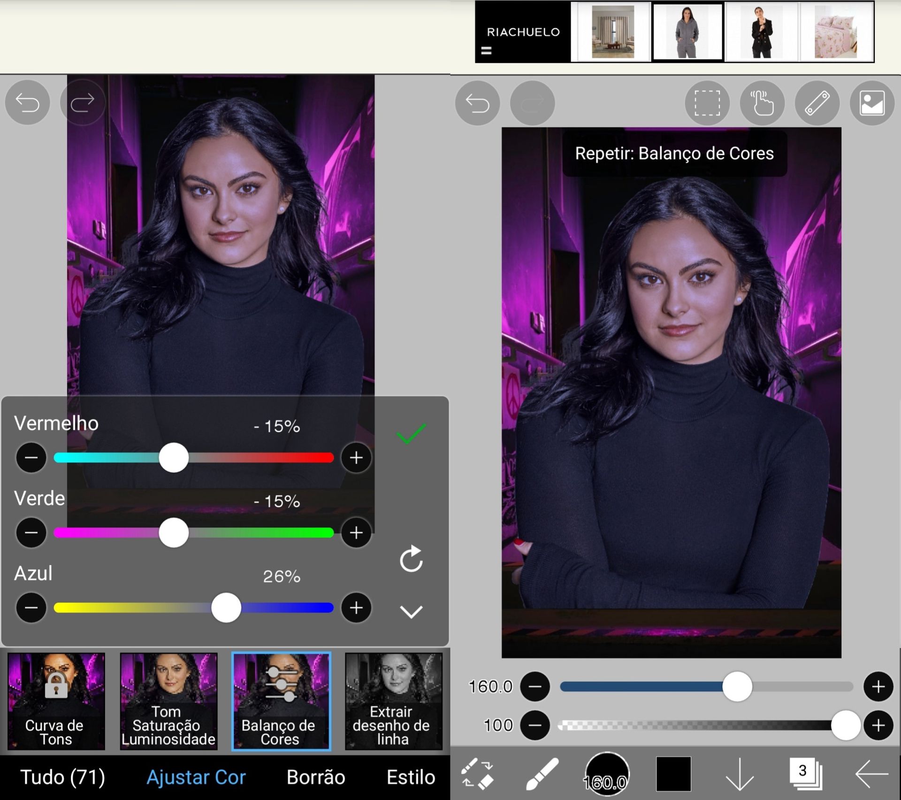Open the pink bedding ad thumbnail

[836, 32]
